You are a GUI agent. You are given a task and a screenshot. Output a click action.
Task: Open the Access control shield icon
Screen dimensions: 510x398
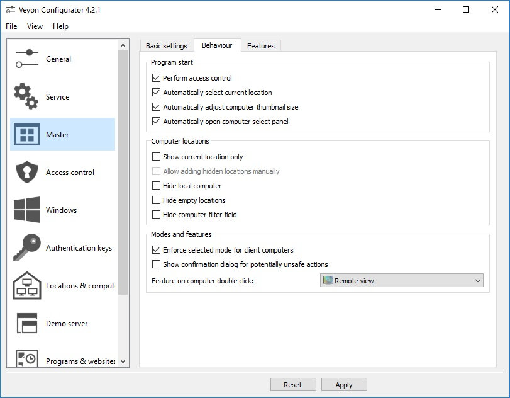[x=27, y=172]
